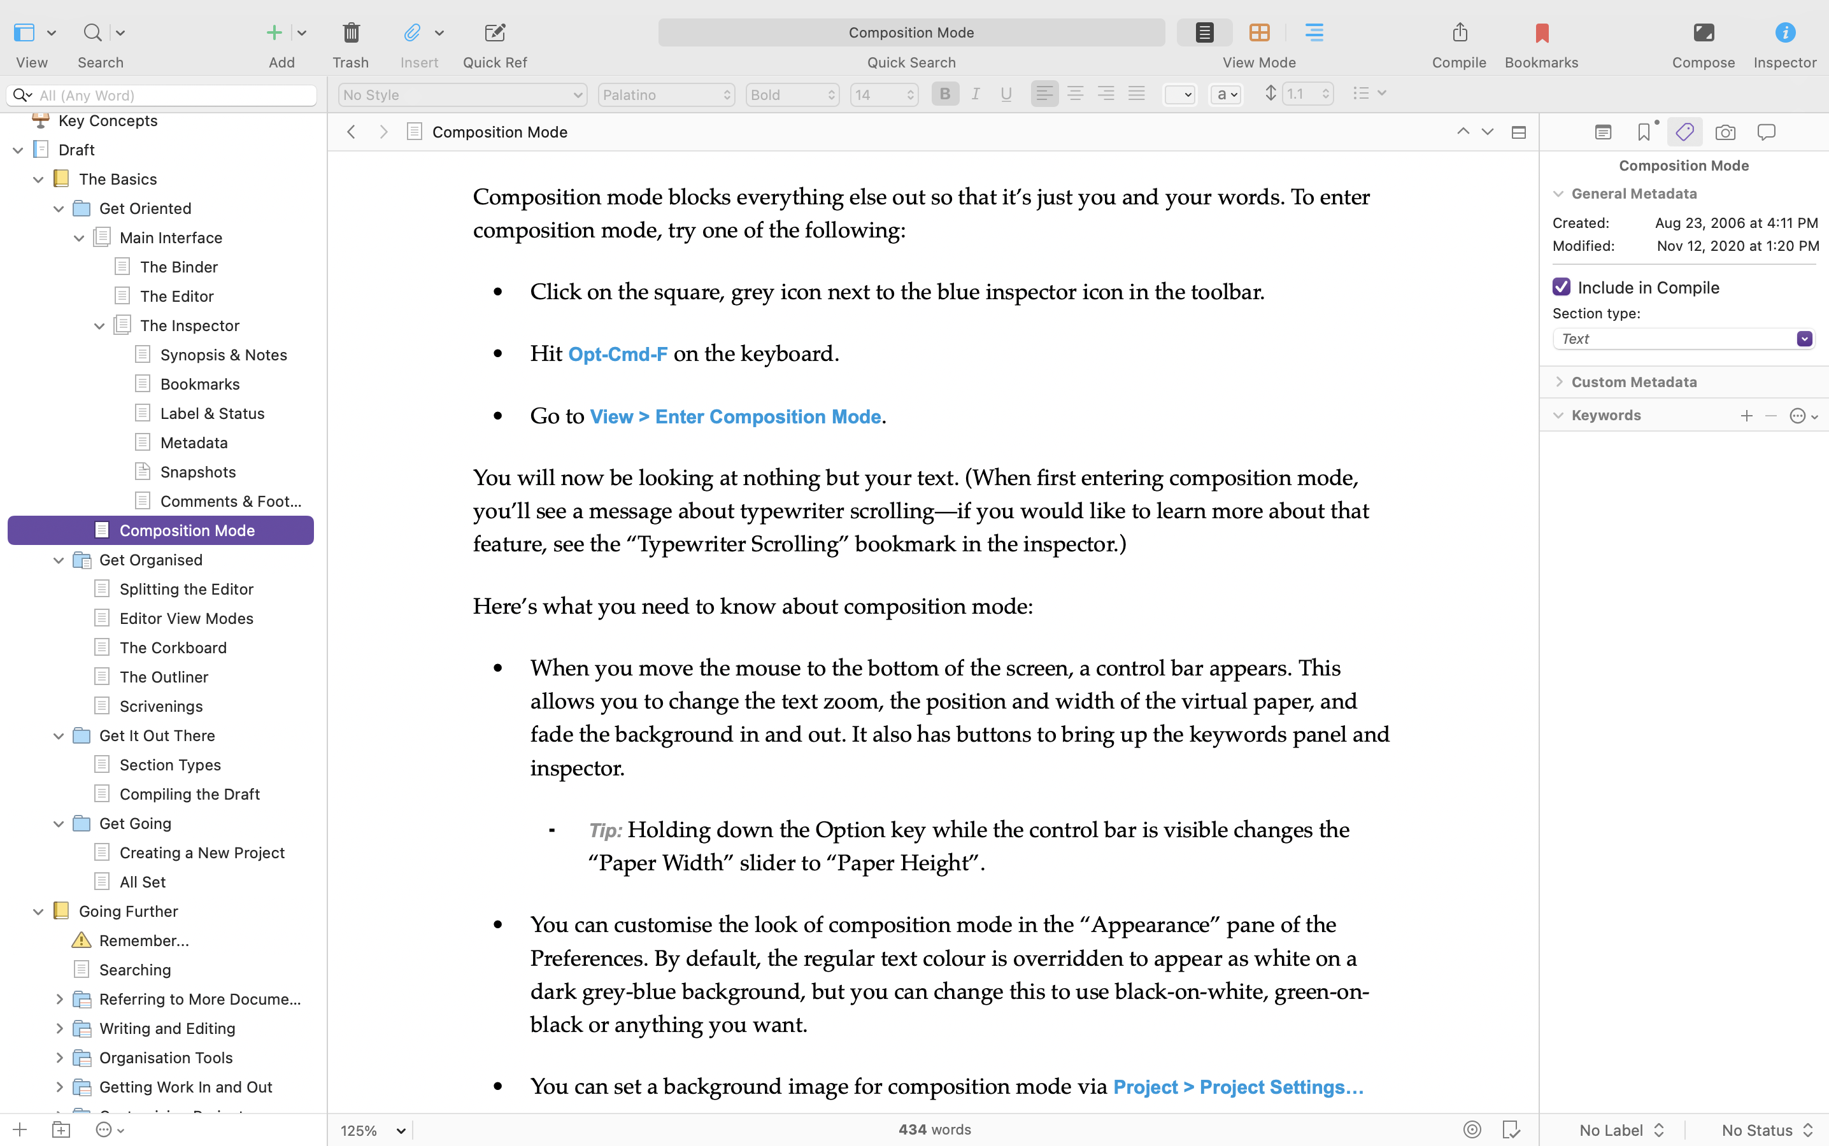Open the highlight color 'a' swatch
Viewport: 1829px width, 1146px height.
tap(1226, 95)
